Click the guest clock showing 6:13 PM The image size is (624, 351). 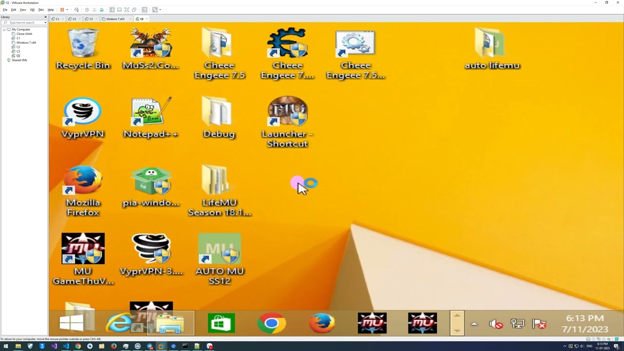click(585, 324)
